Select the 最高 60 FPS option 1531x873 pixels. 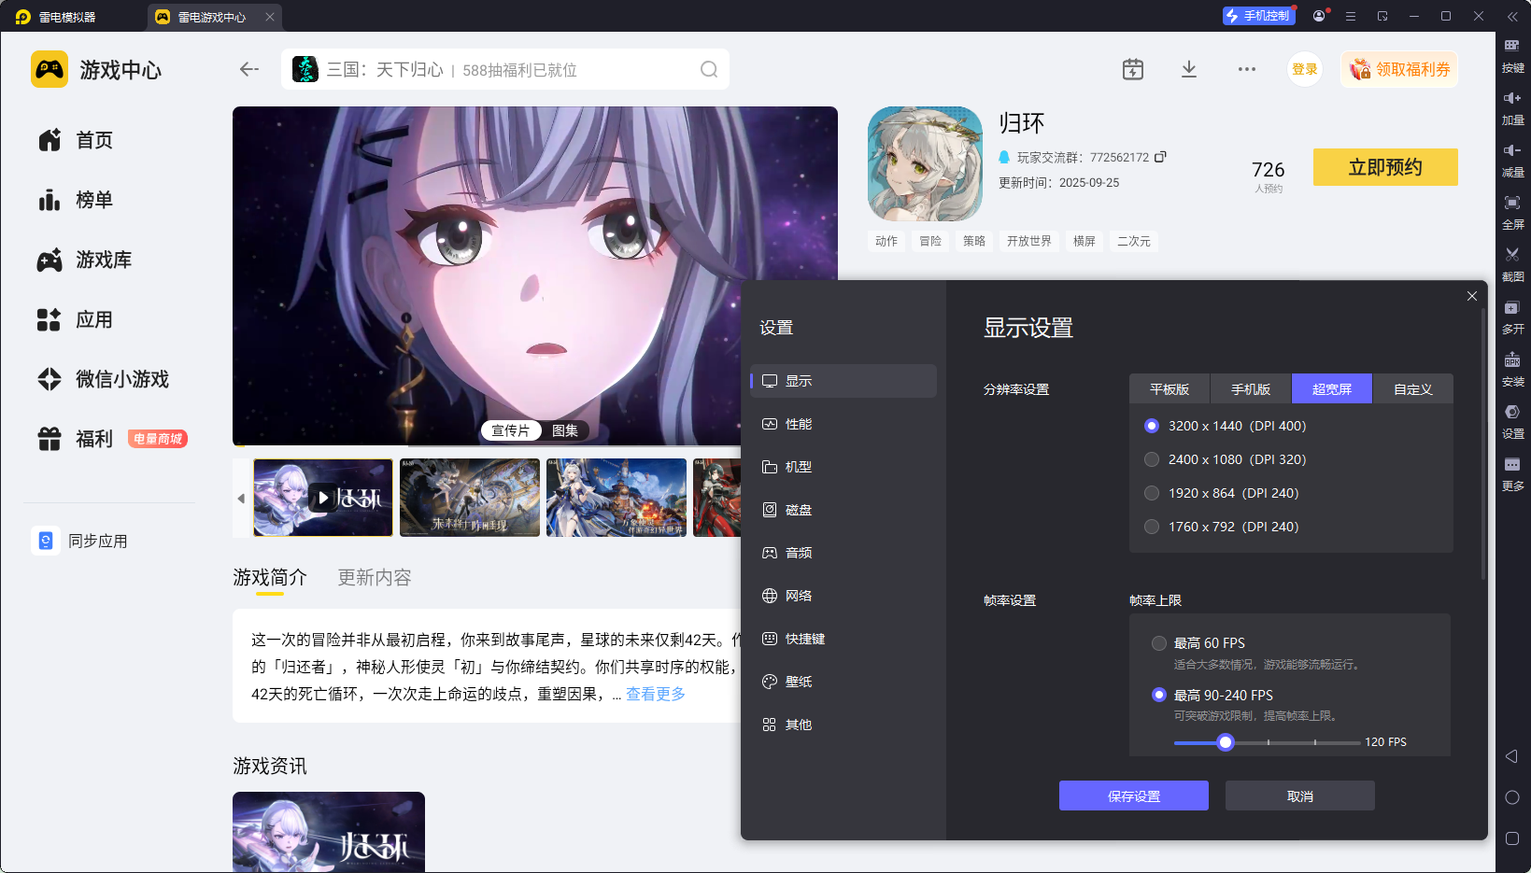point(1159,643)
